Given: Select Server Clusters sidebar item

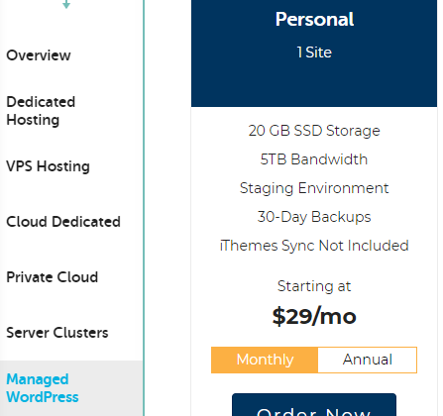Looking at the screenshot, I should 57,333.
